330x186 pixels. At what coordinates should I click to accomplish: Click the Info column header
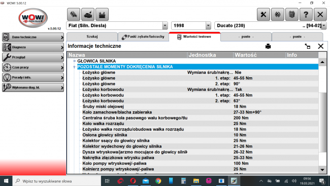point(302,55)
